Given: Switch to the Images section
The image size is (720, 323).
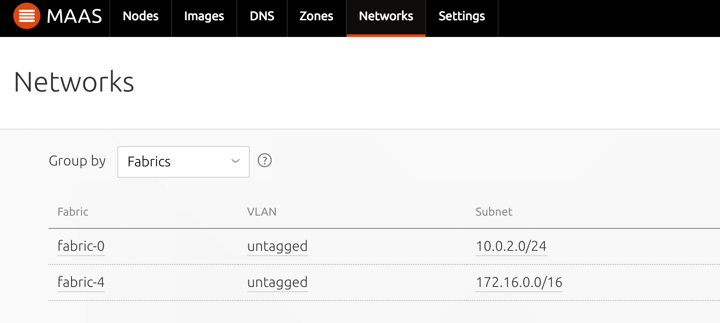Looking at the screenshot, I should 204,16.
